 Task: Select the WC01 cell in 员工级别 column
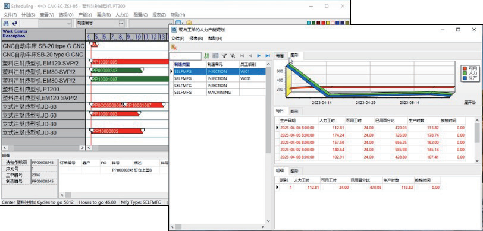pyautogui.click(x=252, y=78)
